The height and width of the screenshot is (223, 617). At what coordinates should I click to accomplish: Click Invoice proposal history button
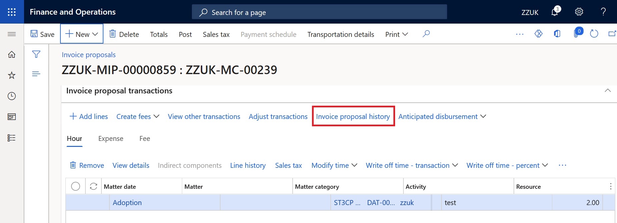353,117
